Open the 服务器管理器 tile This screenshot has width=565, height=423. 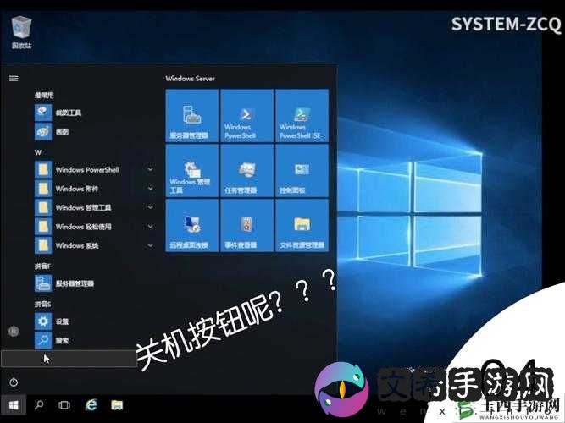point(192,116)
